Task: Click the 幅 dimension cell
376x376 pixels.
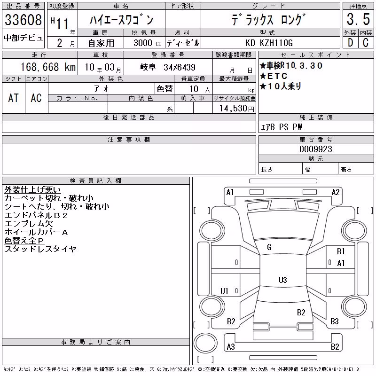Action: [320, 168]
